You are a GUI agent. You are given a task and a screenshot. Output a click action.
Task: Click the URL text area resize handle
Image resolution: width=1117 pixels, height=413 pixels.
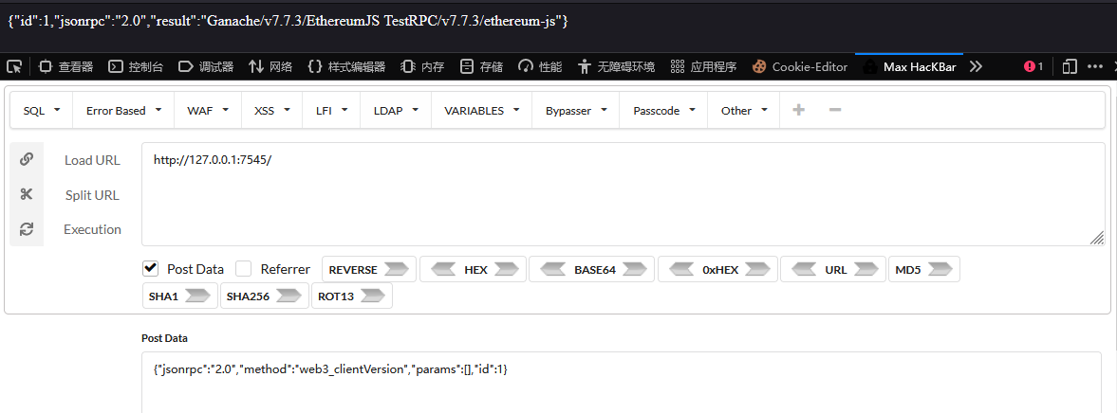tap(1098, 239)
